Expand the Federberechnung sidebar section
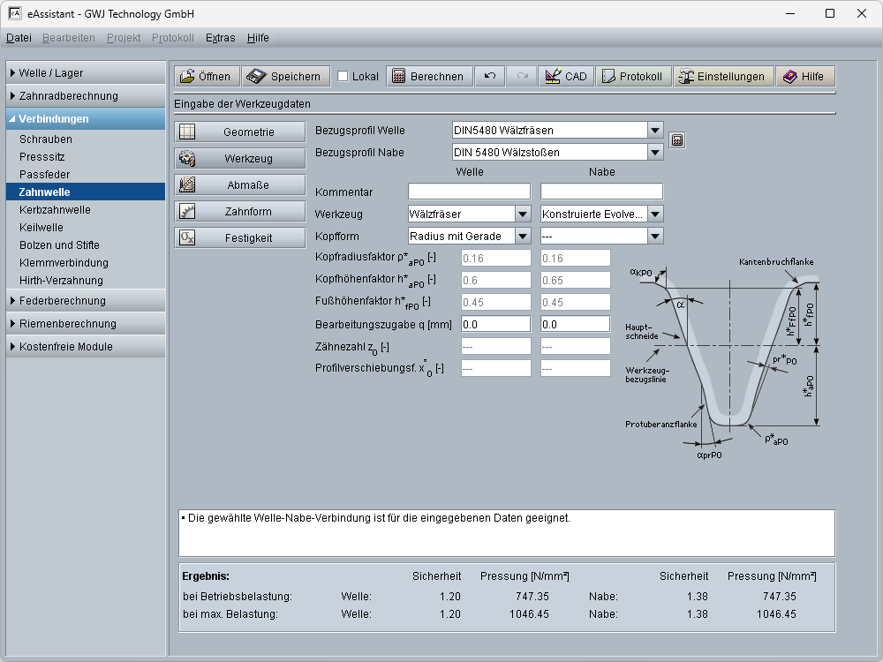This screenshot has height=662, width=883. (86, 301)
